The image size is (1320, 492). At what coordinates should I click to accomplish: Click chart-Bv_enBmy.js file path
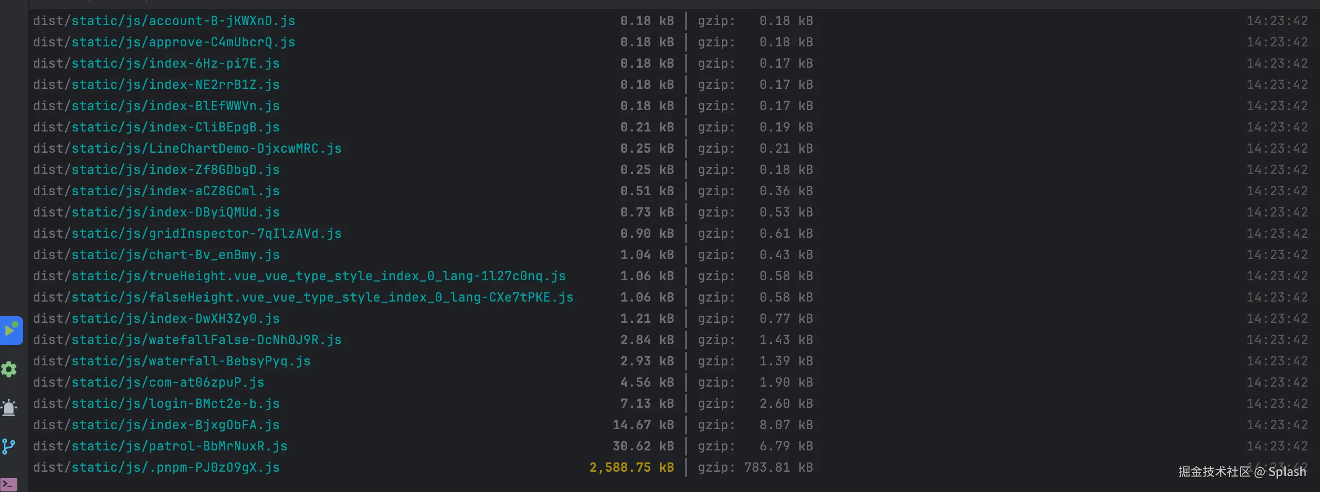click(x=175, y=255)
